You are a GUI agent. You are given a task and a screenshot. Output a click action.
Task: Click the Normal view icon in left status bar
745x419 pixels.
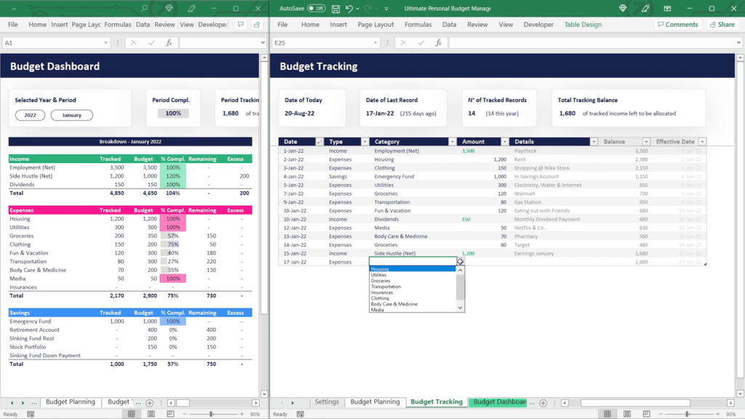(x=131, y=414)
